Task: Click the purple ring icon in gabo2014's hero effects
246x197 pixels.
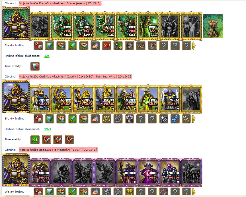Action: click(x=164, y=191)
